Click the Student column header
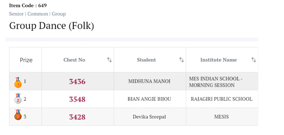The width and height of the screenshot is (284, 135). click(146, 60)
